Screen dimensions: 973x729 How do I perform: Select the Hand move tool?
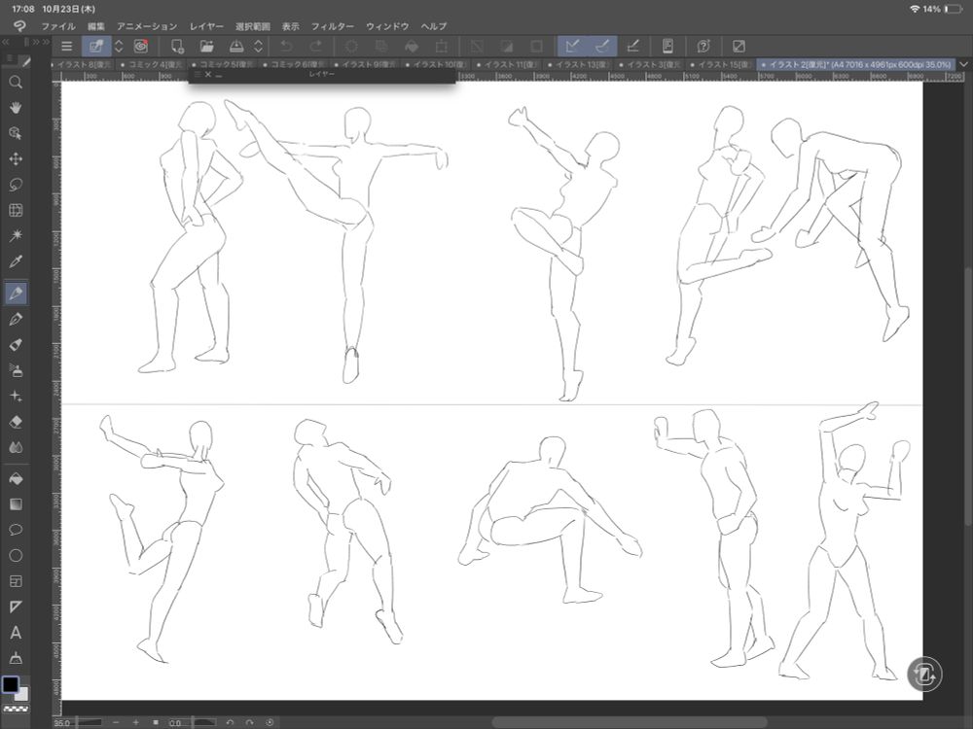coord(16,108)
